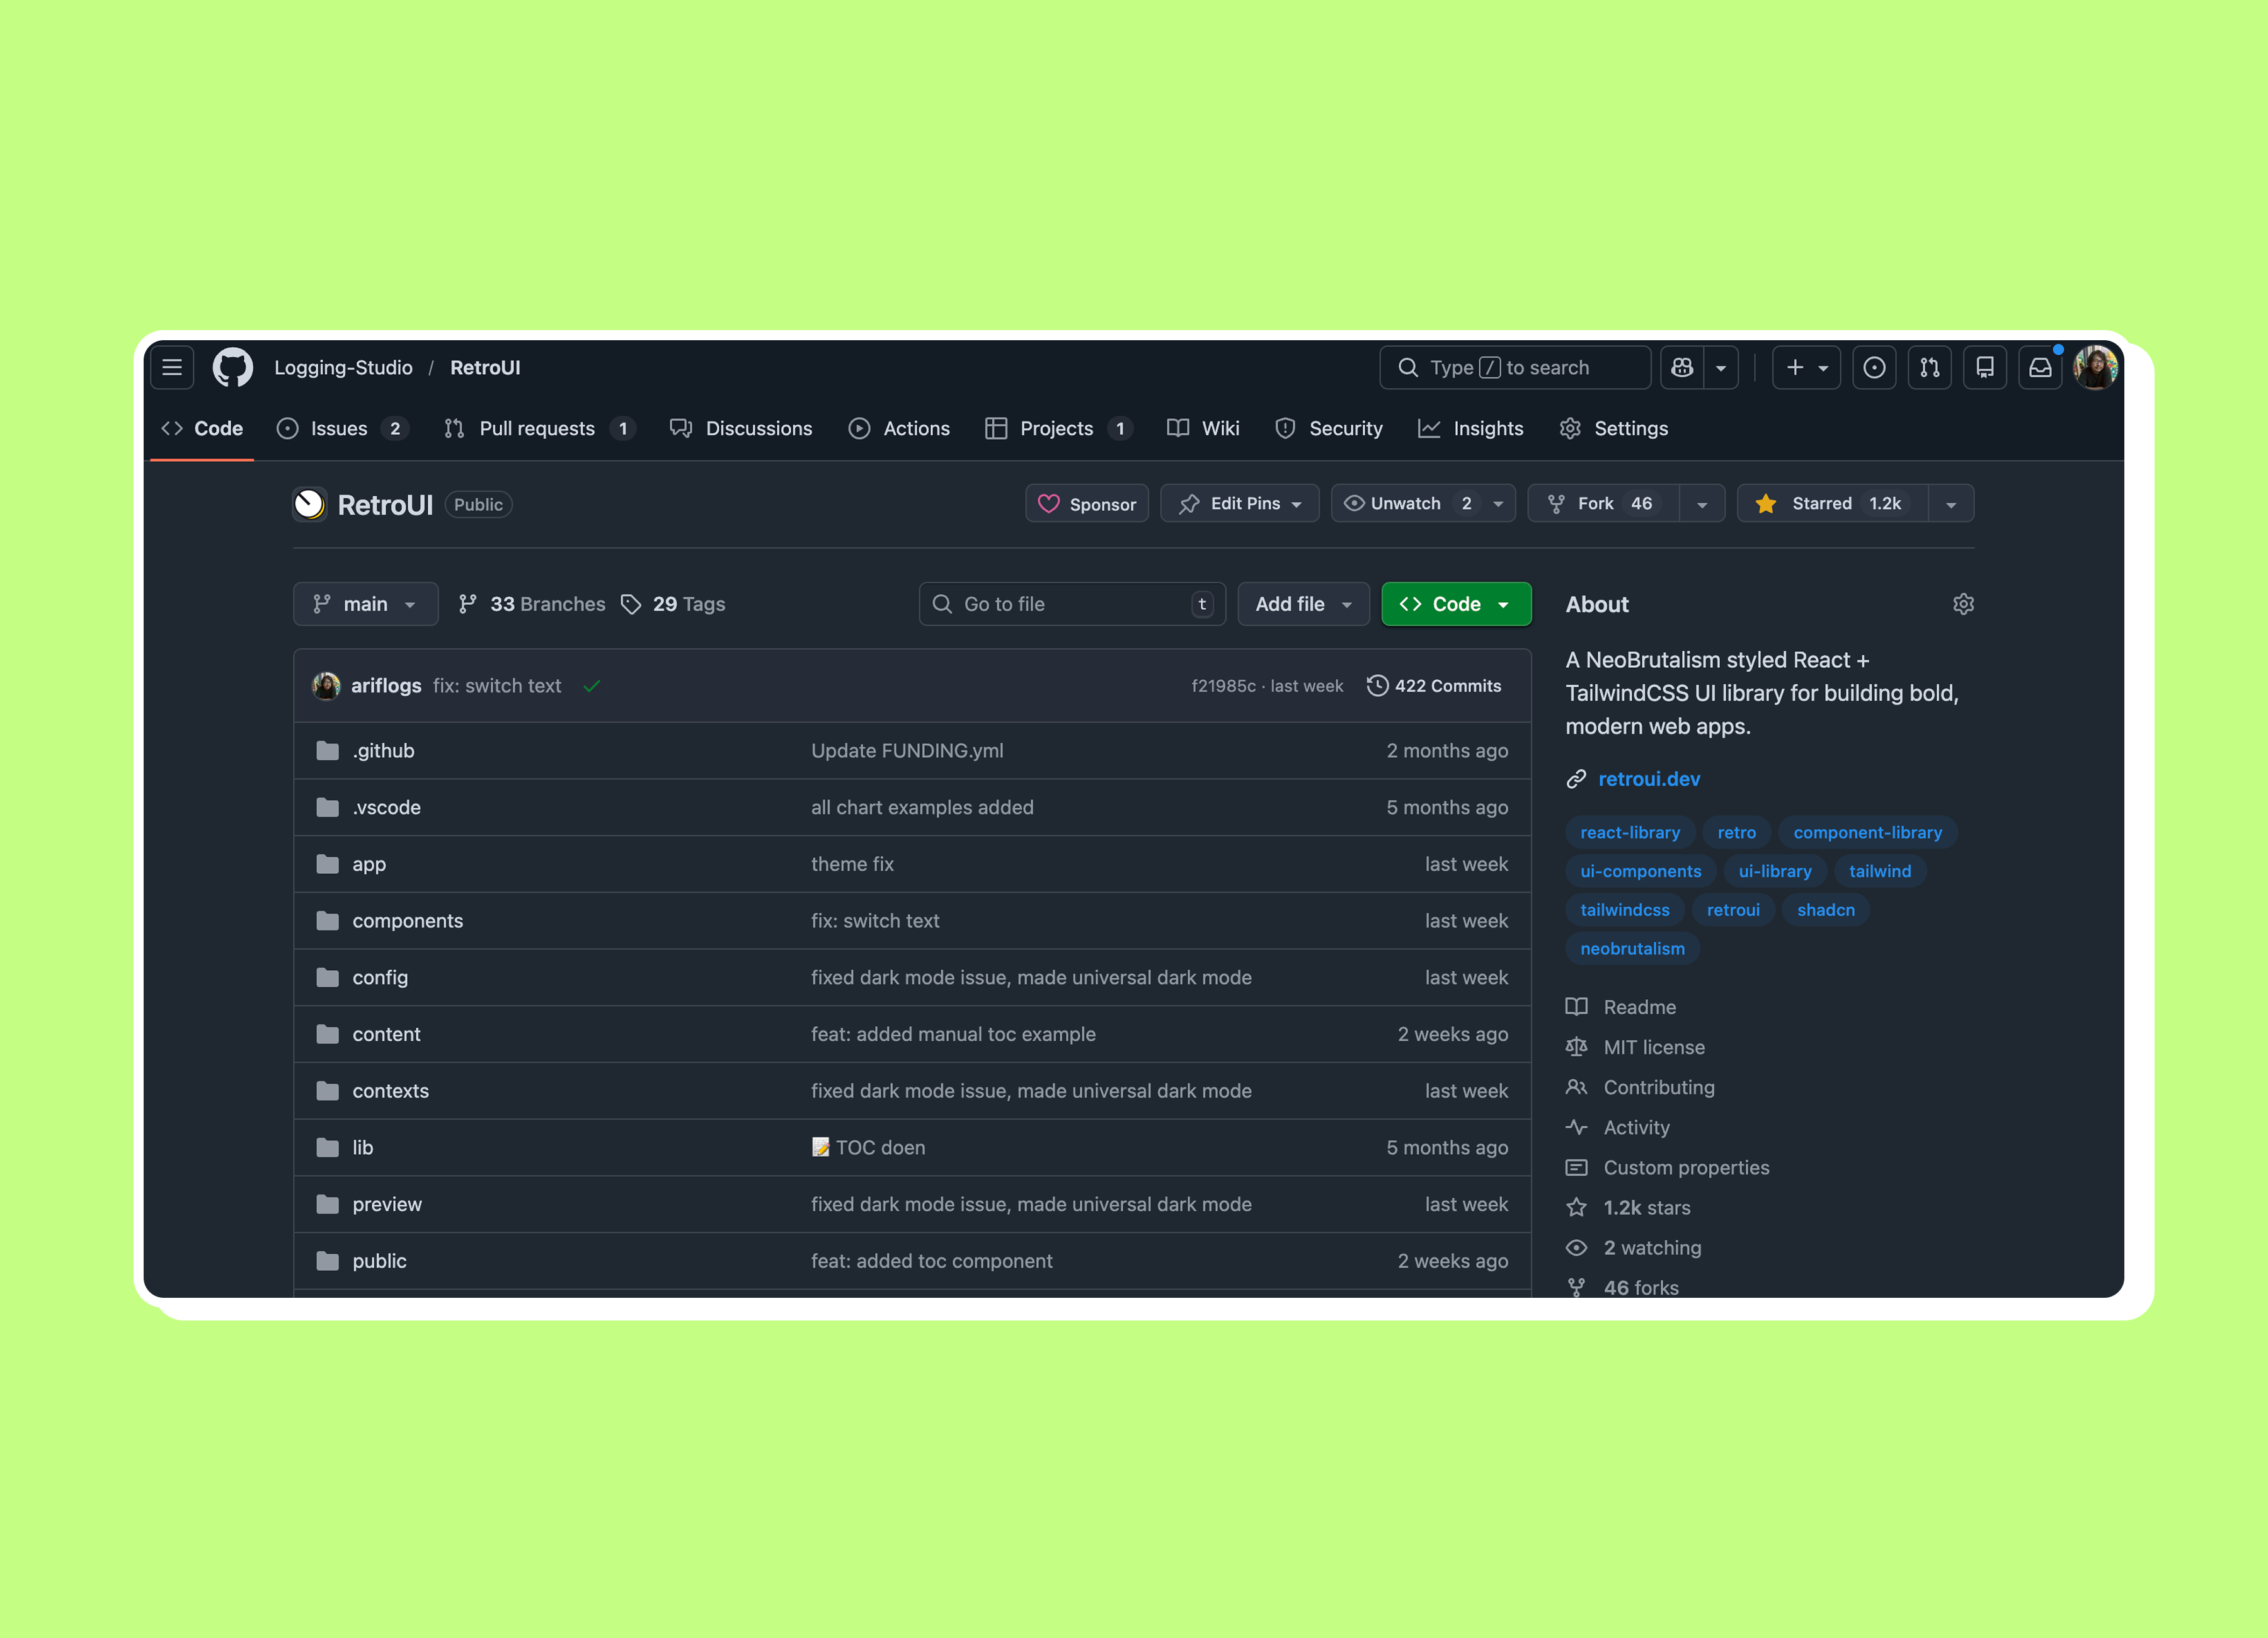Open the public folder

point(379,1261)
